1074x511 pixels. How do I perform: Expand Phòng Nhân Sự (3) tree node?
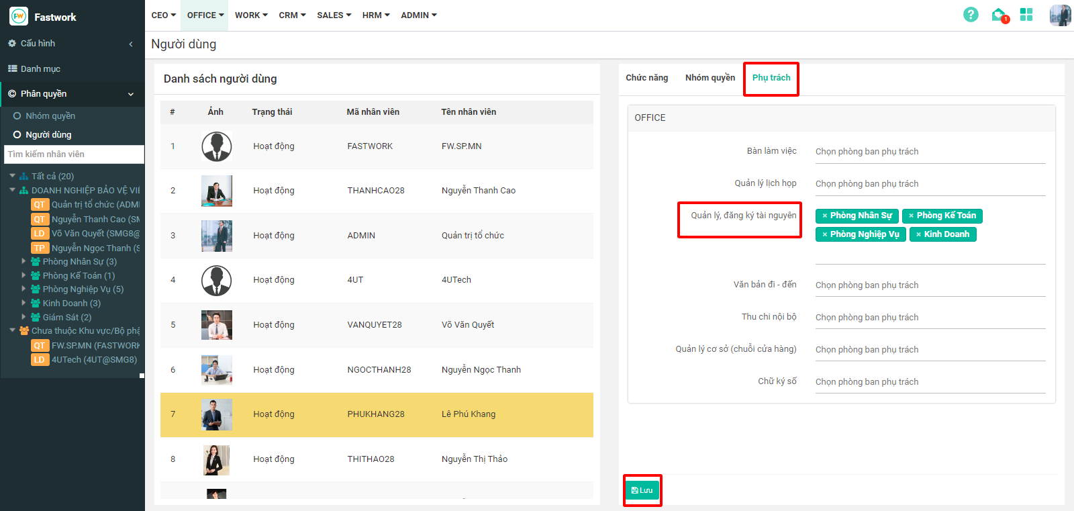click(x=24, y=261)
